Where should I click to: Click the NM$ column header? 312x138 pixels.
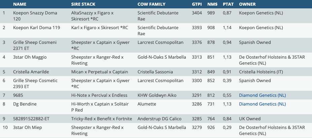212,4
